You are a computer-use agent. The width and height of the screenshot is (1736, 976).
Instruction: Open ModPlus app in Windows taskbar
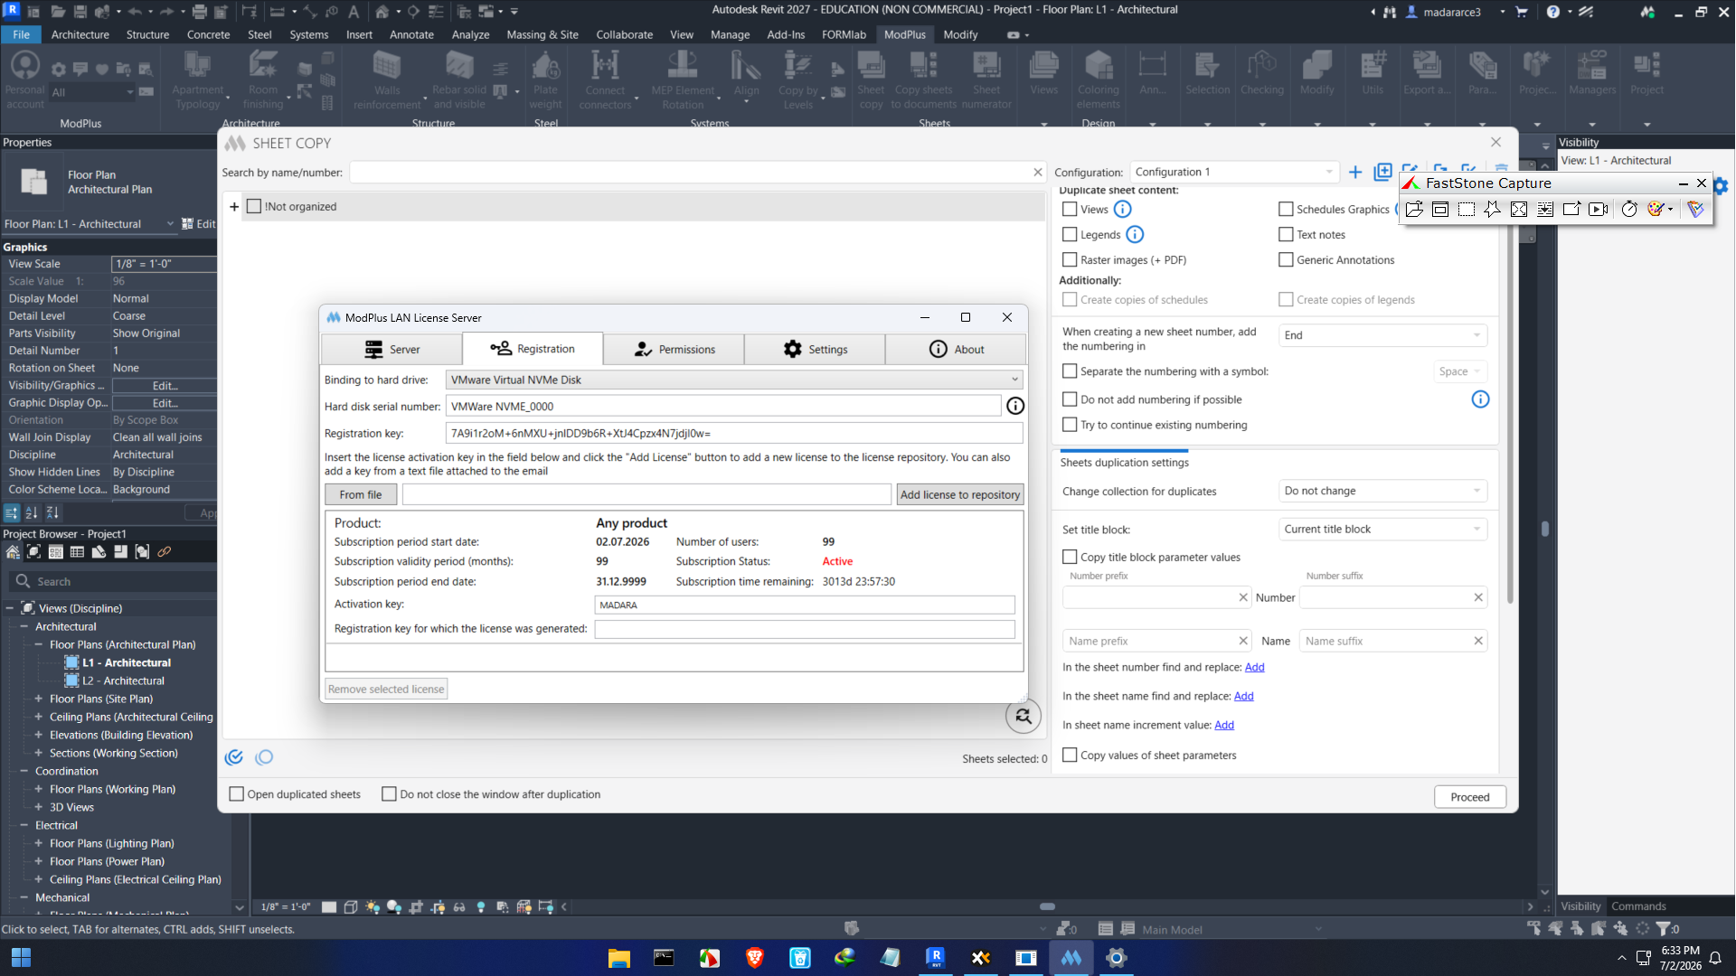tap(1071, 957)
